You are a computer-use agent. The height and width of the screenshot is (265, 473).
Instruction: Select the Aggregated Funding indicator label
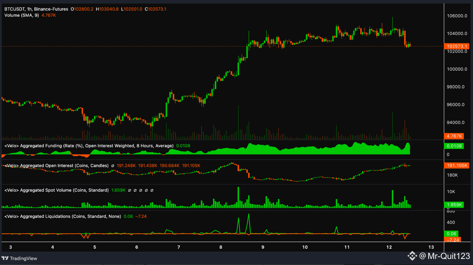[89, 146]
